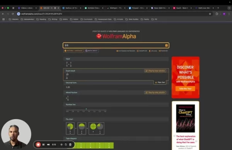Open the Reading bookmarks folder

click(41, 19)
